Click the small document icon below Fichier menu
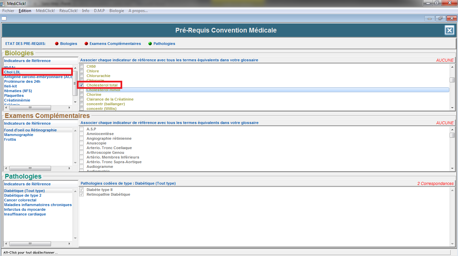This screenshot has width=458, height=256. 4,18
